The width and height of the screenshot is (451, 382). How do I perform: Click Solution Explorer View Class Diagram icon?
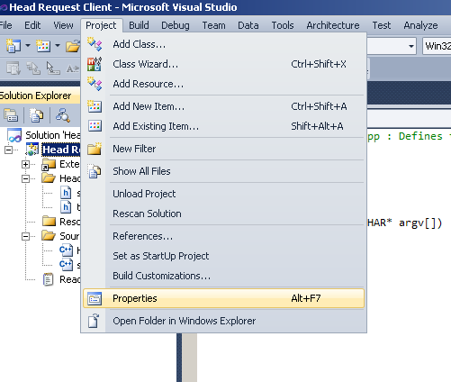tap(62, 115)
